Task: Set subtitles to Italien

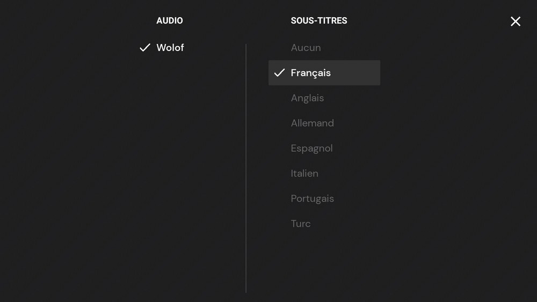Action: point(304,174)
